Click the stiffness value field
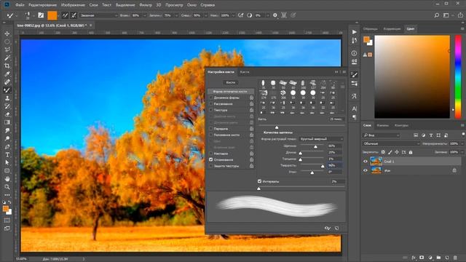Image resolution: width=466 pixels, height=262 pixels. tap(335, 165)
